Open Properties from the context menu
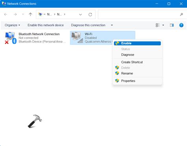 coord(137,81)
